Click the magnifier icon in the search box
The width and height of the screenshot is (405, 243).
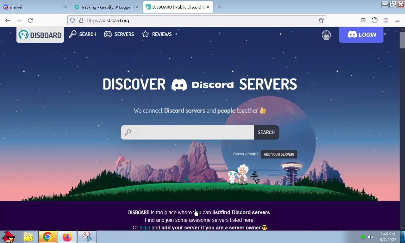(128, 133)
